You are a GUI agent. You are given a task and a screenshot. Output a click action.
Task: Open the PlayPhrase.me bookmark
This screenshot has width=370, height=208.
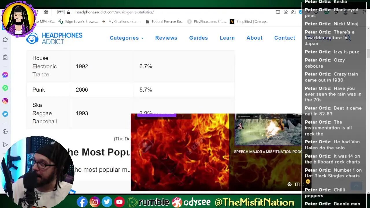point(207,21)
